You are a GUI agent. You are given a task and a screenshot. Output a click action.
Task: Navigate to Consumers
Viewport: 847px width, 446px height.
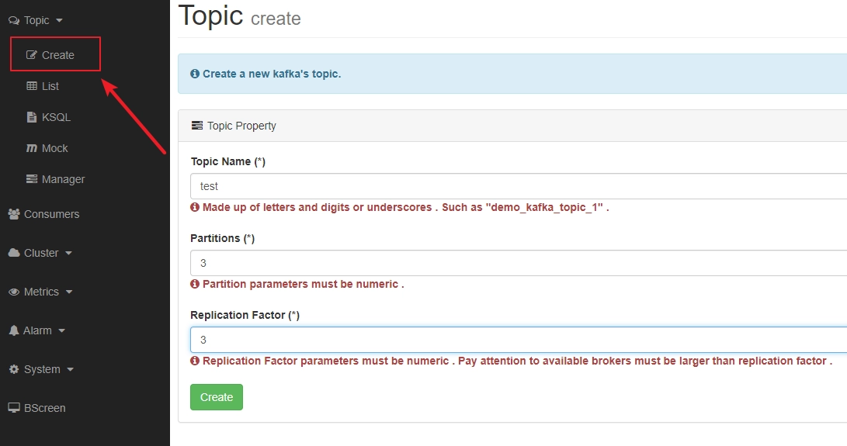pyautogui.click(x=43, y=214)
